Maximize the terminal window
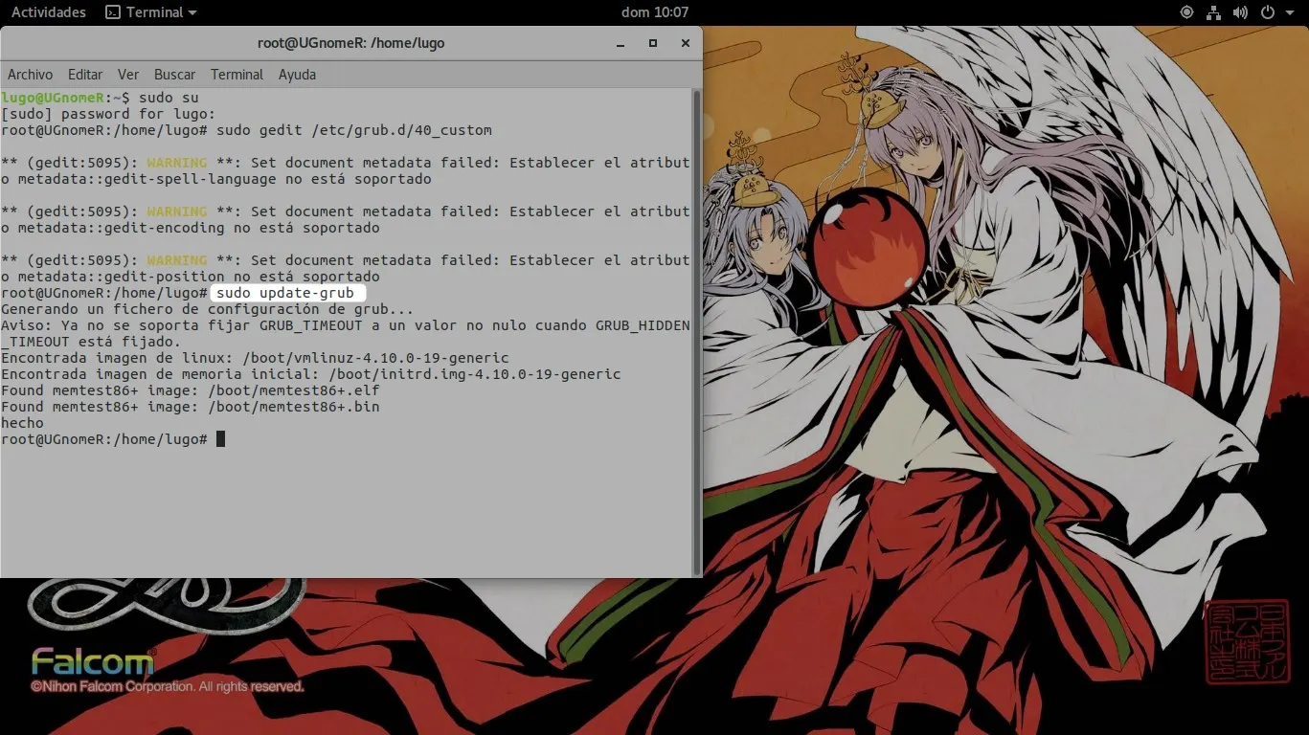The image size is (1309, 735). pyautogui.click(x=653, y=43)
